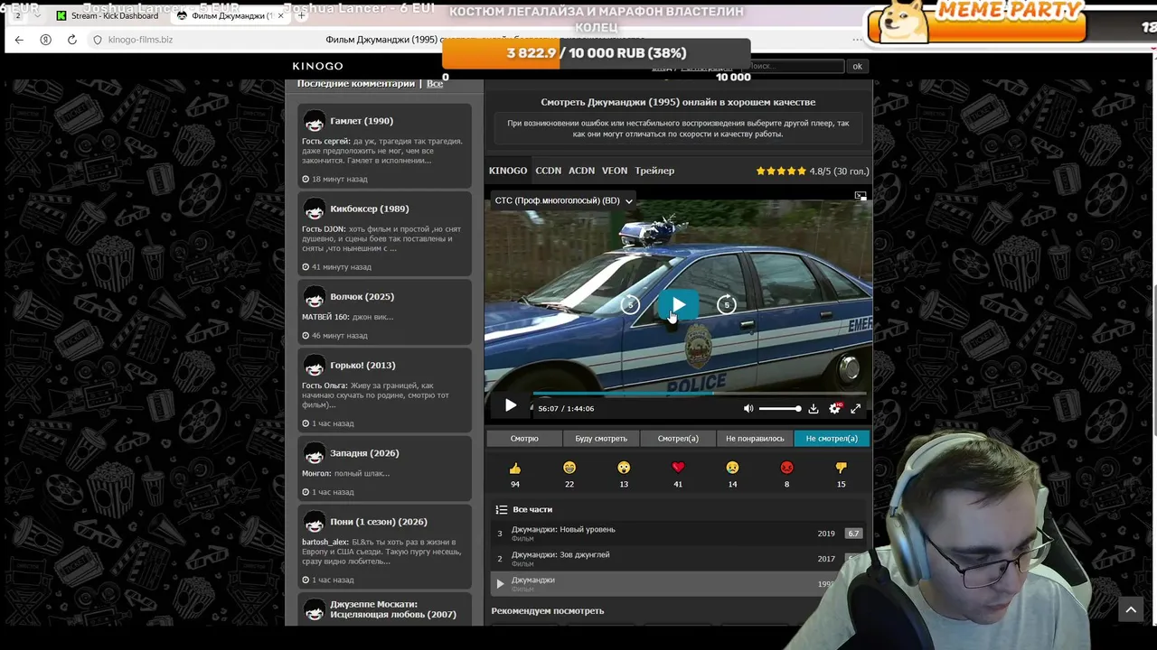The image size is (1157, 650).
Task: Mark the film as Смотрел(а)
Action: tap(678, 439)
